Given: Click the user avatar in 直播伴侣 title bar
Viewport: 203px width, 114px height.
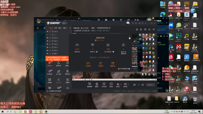Looking at the screenshot, I should coord(128,23).
